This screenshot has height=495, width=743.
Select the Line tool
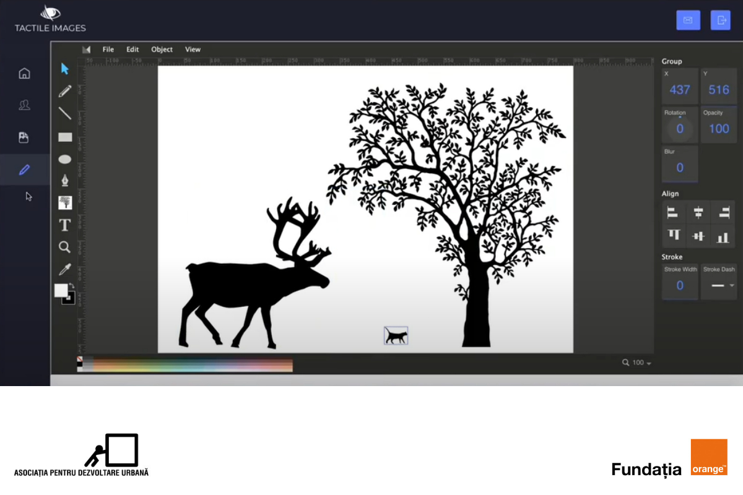coord(64,113)
